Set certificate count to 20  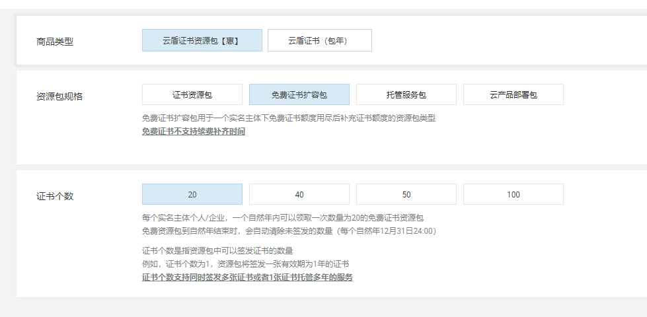192,194
